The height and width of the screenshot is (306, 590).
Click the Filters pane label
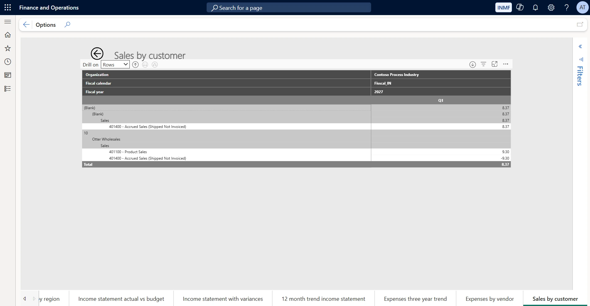coord(580,76)
